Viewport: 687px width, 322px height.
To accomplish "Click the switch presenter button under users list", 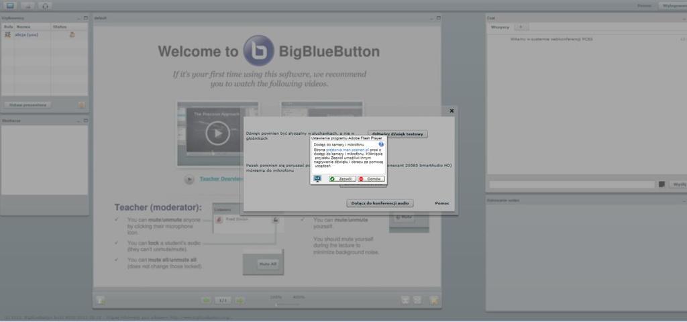I will (28, 105).
